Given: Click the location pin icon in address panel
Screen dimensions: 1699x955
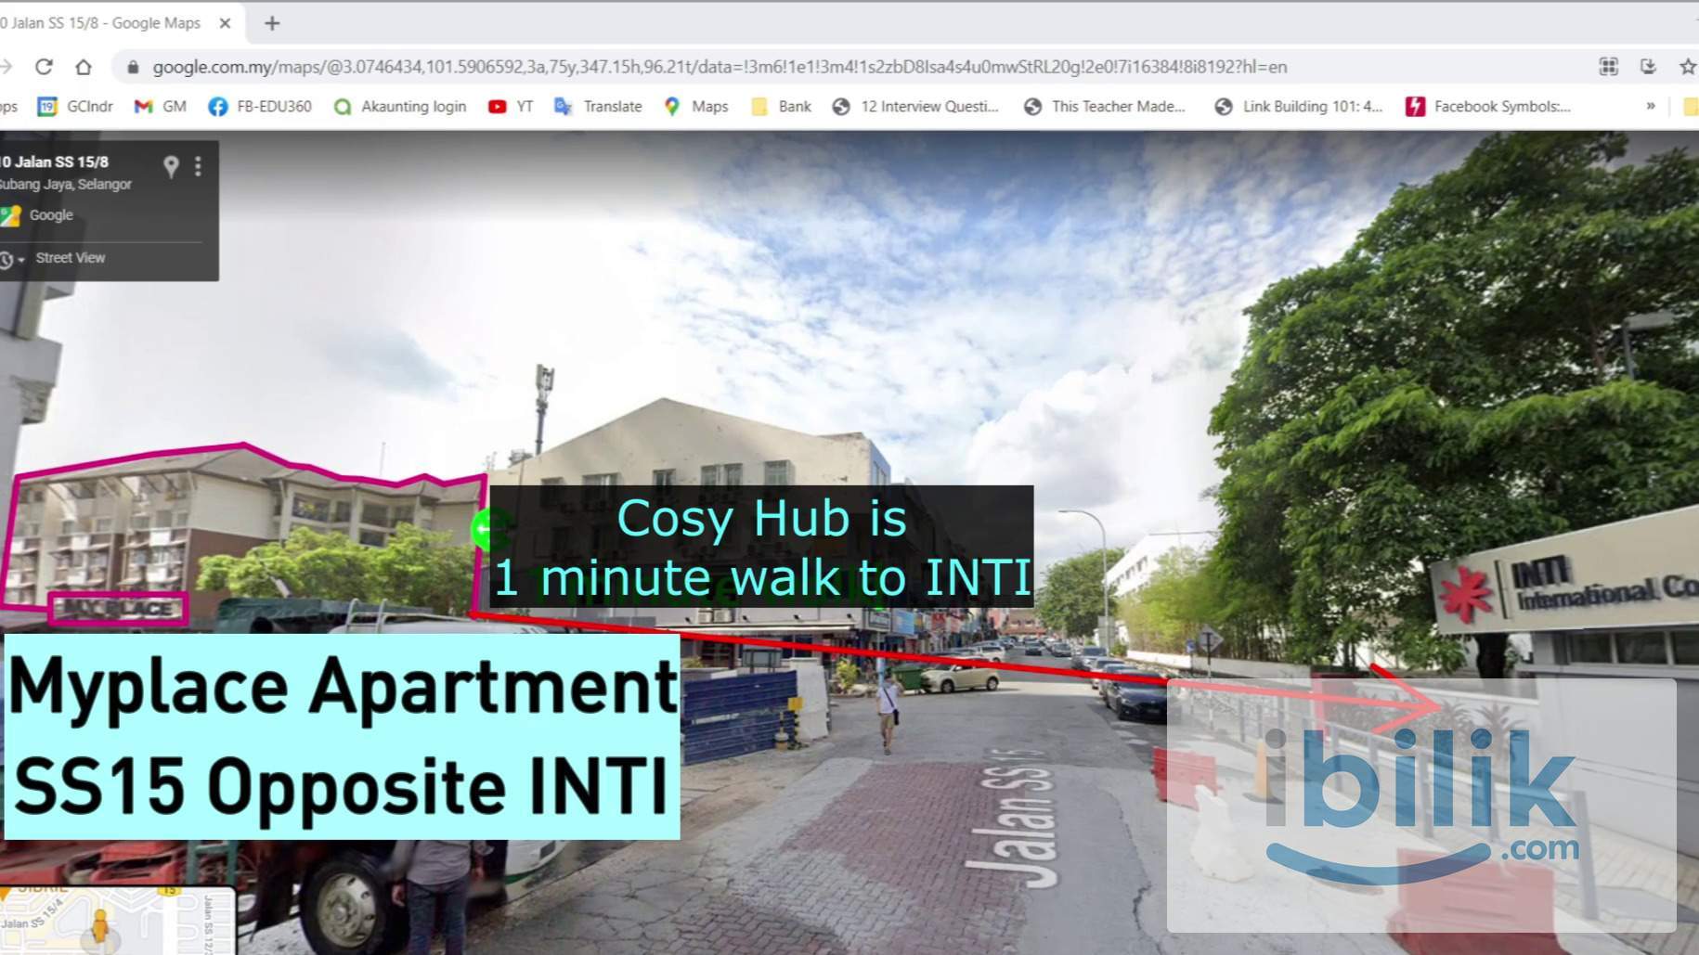Looking at the screenshot, I should (171, 166).
